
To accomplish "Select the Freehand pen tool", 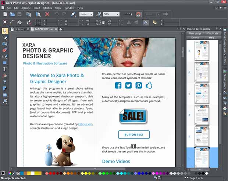I will pos(5,37).
